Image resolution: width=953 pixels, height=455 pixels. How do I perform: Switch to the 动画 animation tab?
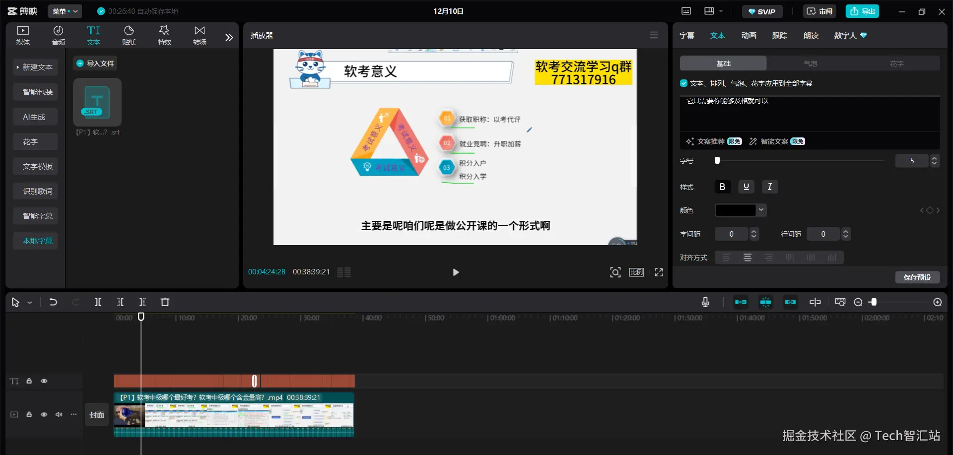tap(749, 35)
